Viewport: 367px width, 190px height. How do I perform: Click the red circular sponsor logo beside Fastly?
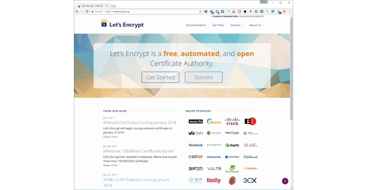click(232, 180)
